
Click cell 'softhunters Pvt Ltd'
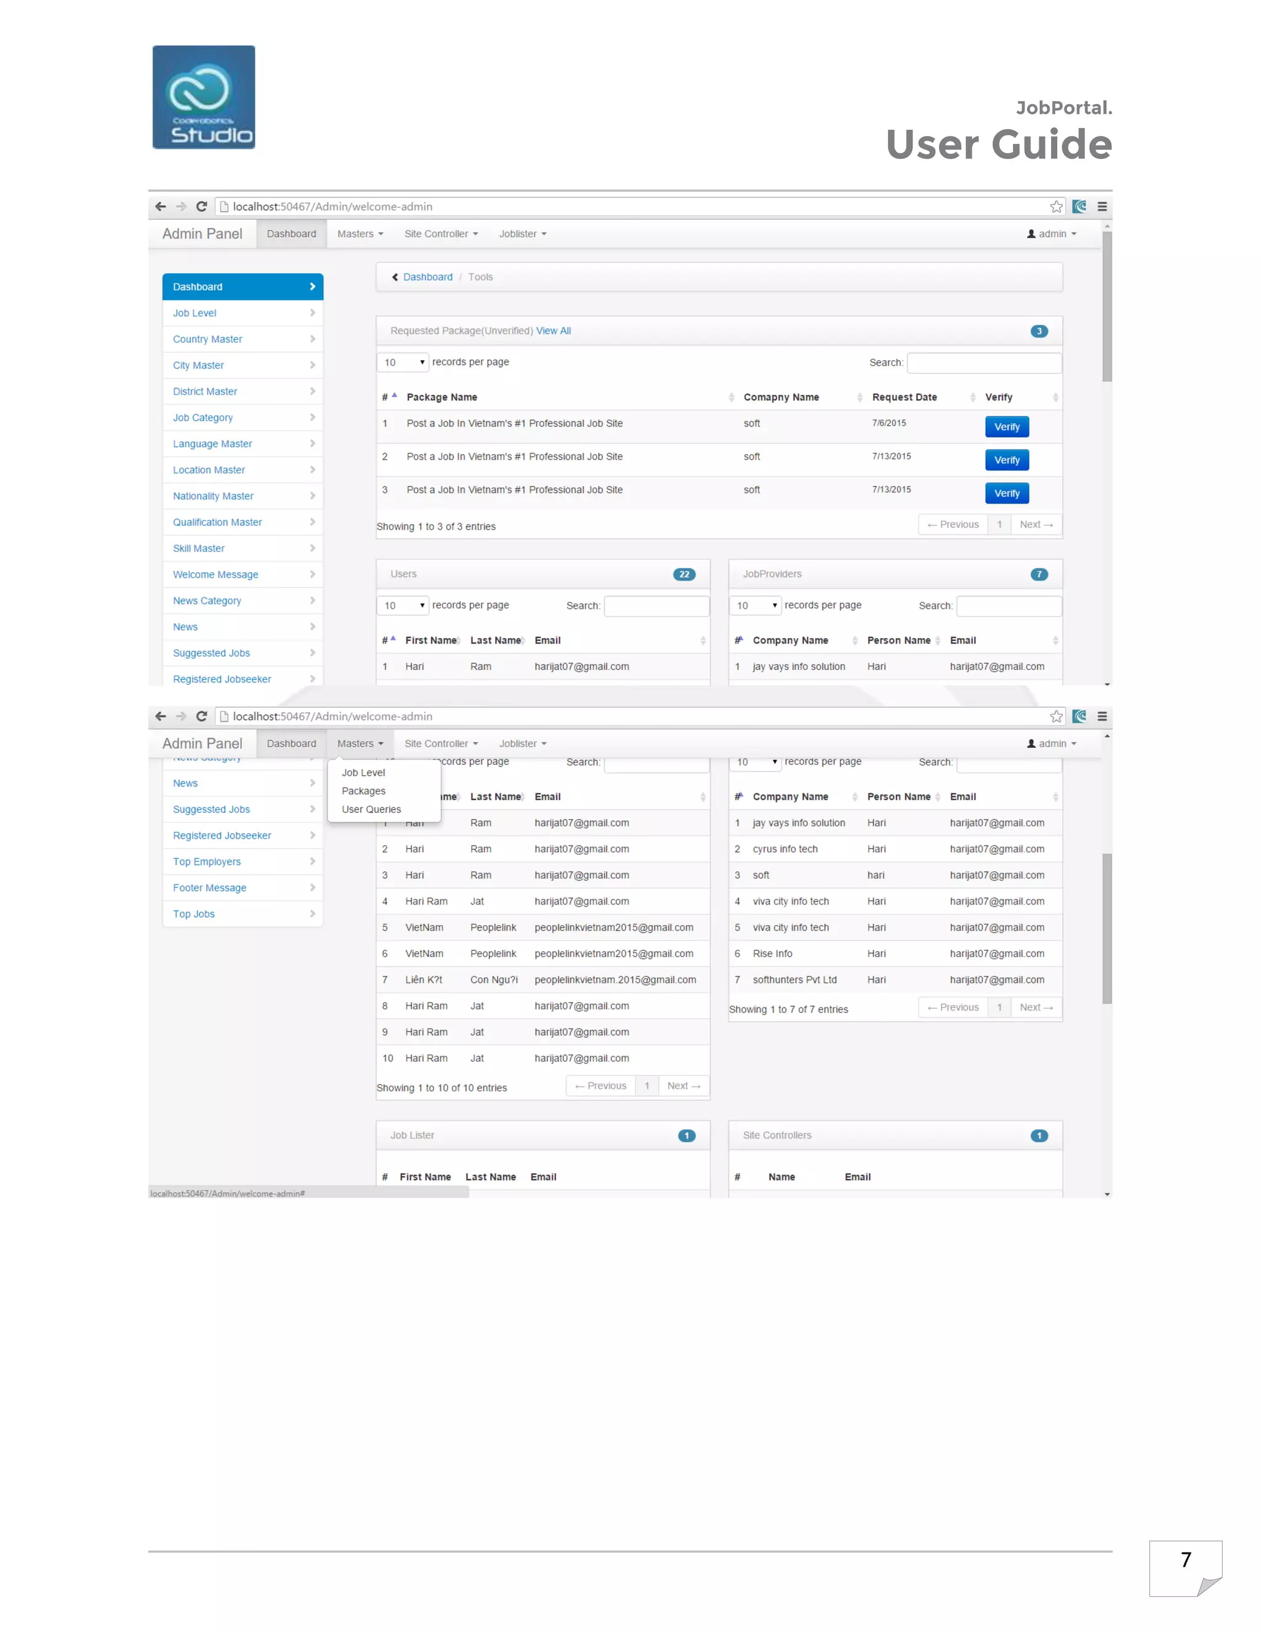coord(794,980)
